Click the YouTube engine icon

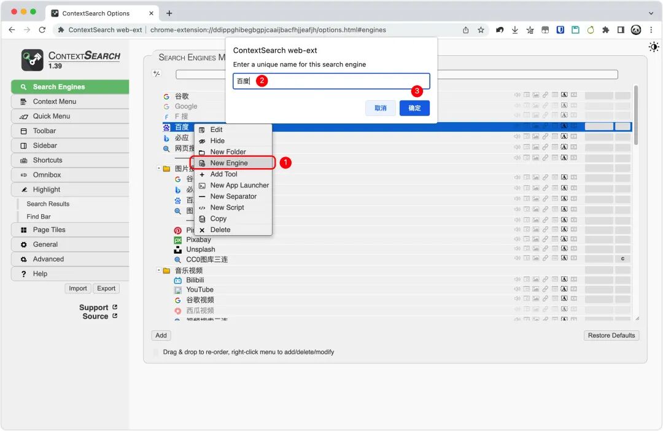coord(178,290)
